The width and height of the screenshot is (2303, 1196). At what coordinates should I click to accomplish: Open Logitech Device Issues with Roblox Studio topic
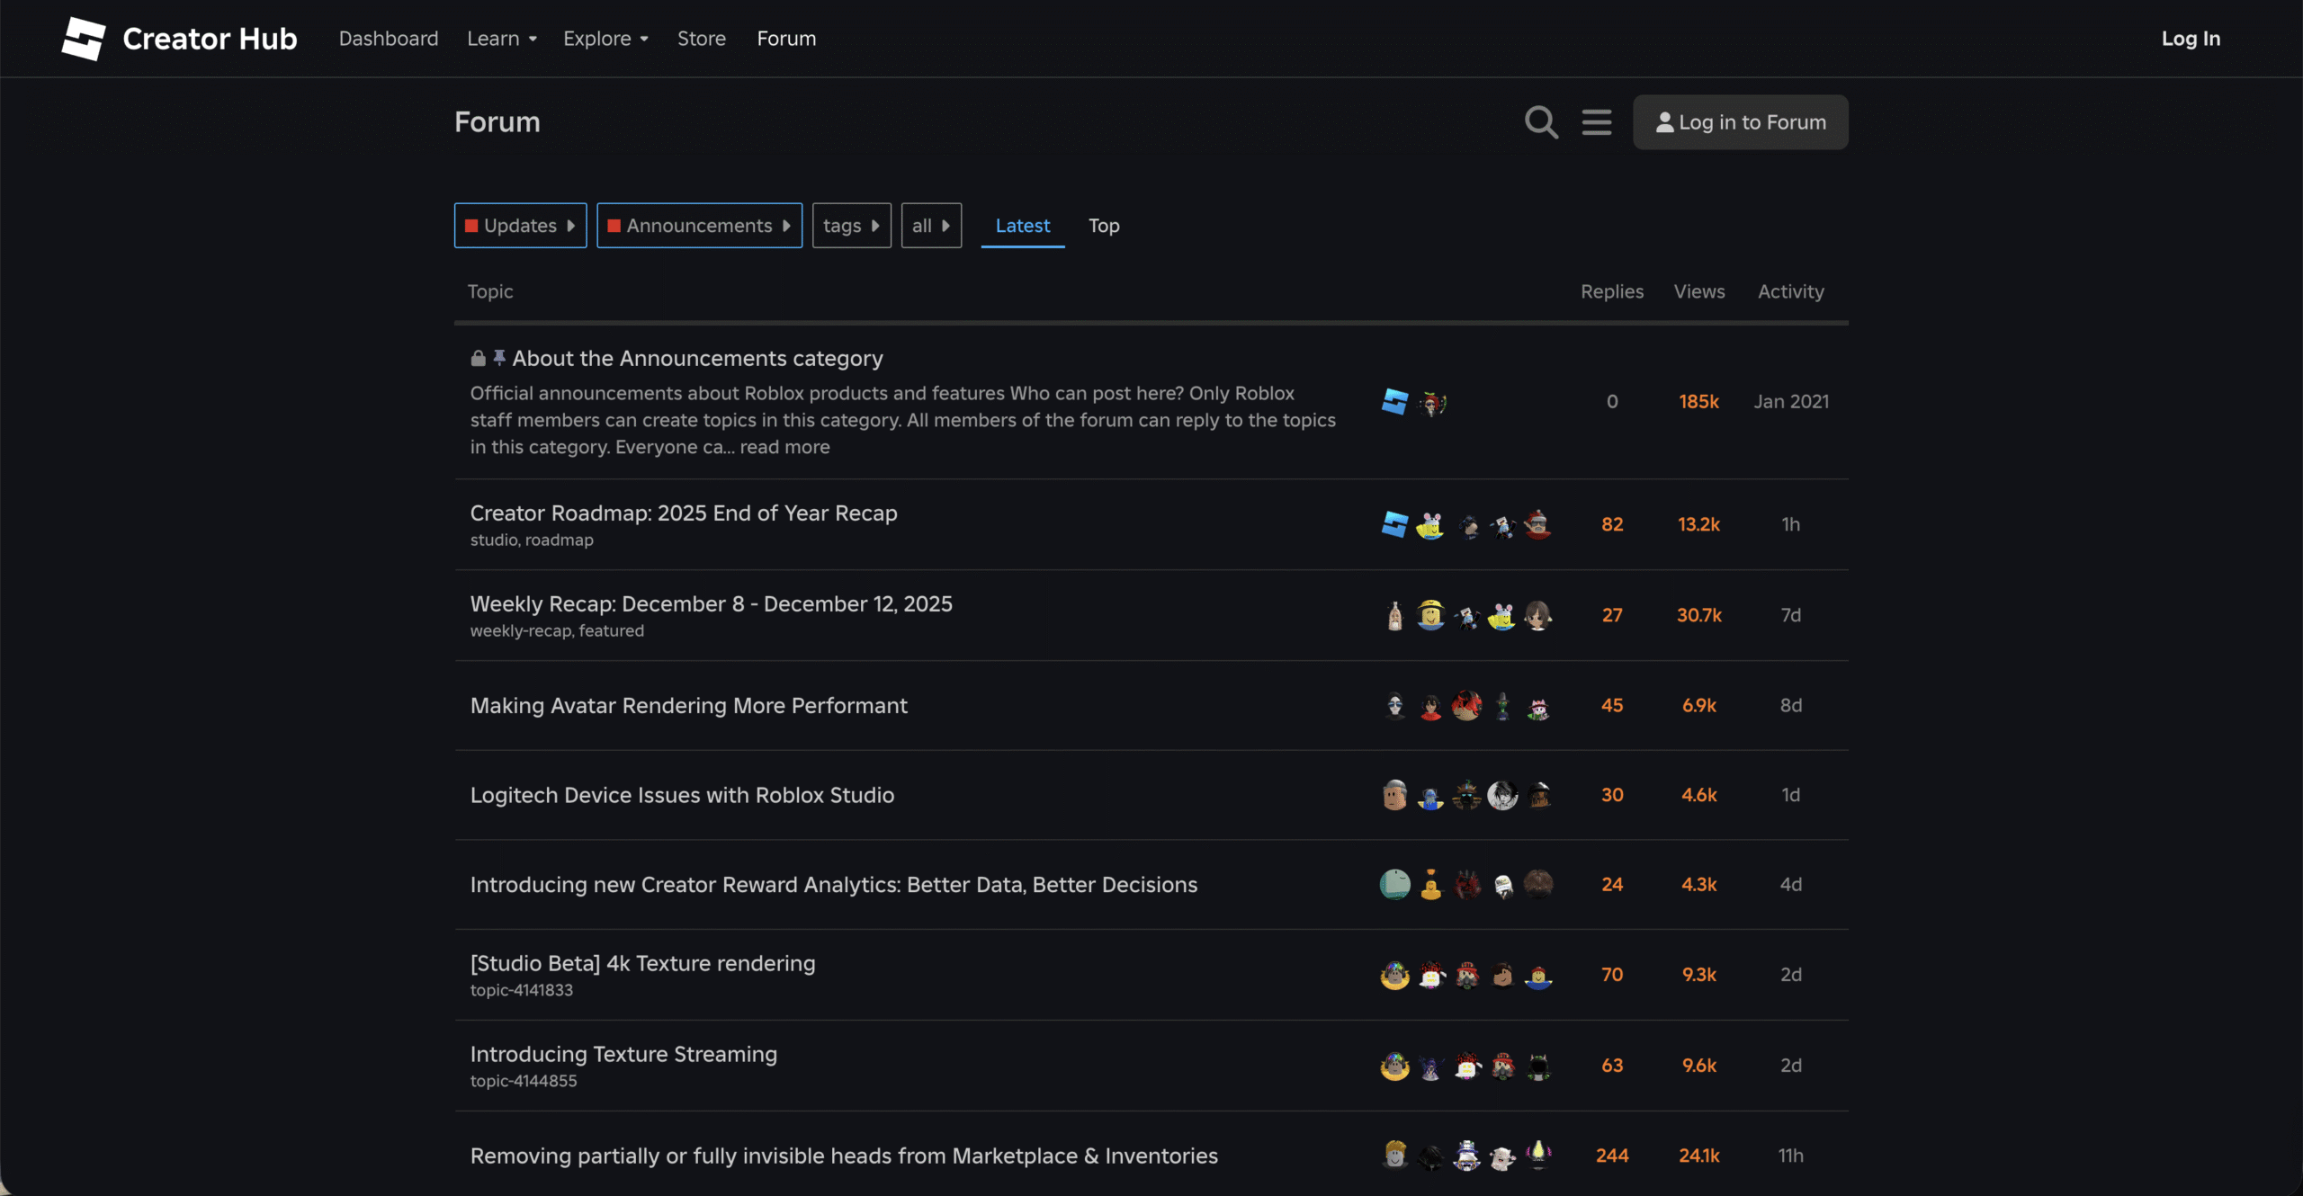click(682, 795)
